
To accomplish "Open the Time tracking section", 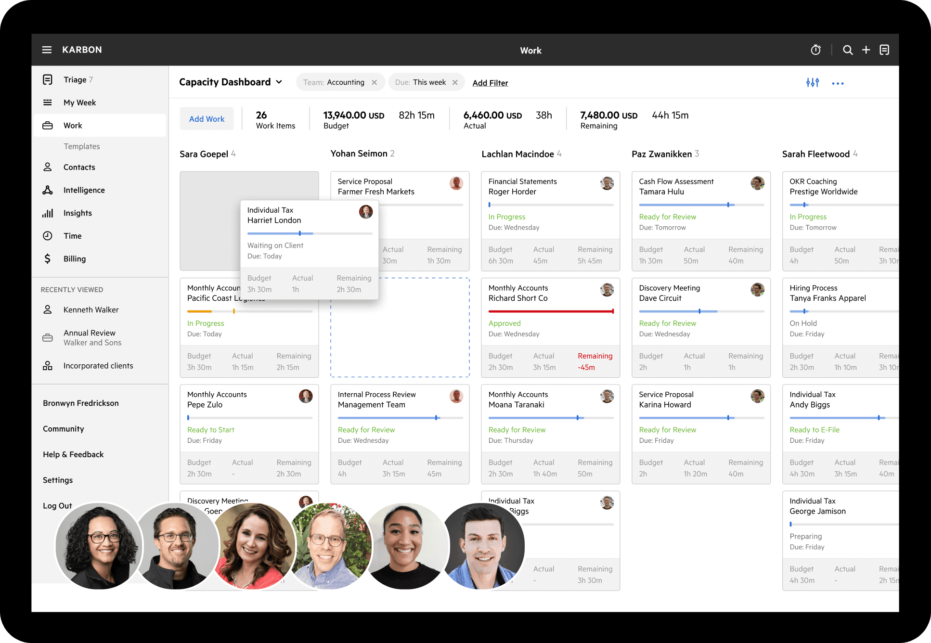I will tap(72, 235).
